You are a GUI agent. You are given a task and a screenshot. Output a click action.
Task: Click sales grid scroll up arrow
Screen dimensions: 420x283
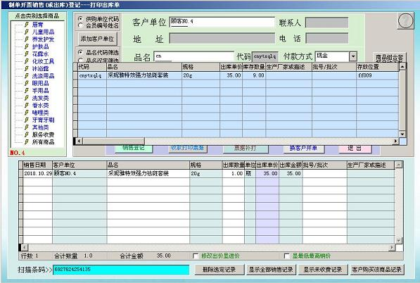click(x=399, y=165)
